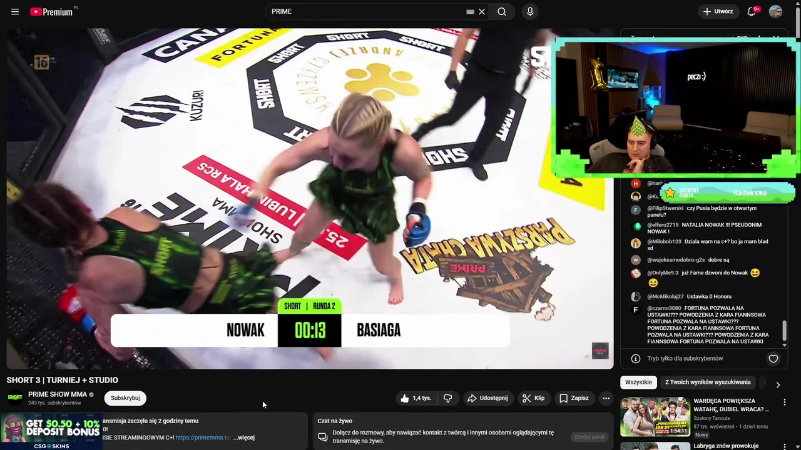The image size is (801, 450).
Task: Click the PRIME watermark in video corner
Action: pos(600,351)
